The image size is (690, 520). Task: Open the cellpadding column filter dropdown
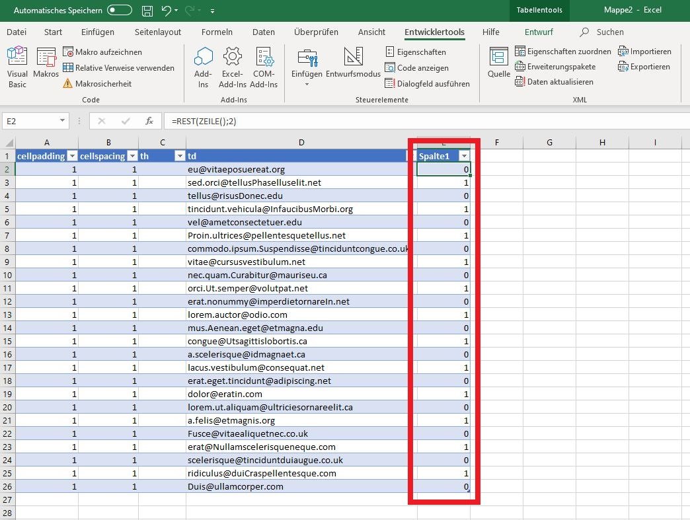pos(72,156)
